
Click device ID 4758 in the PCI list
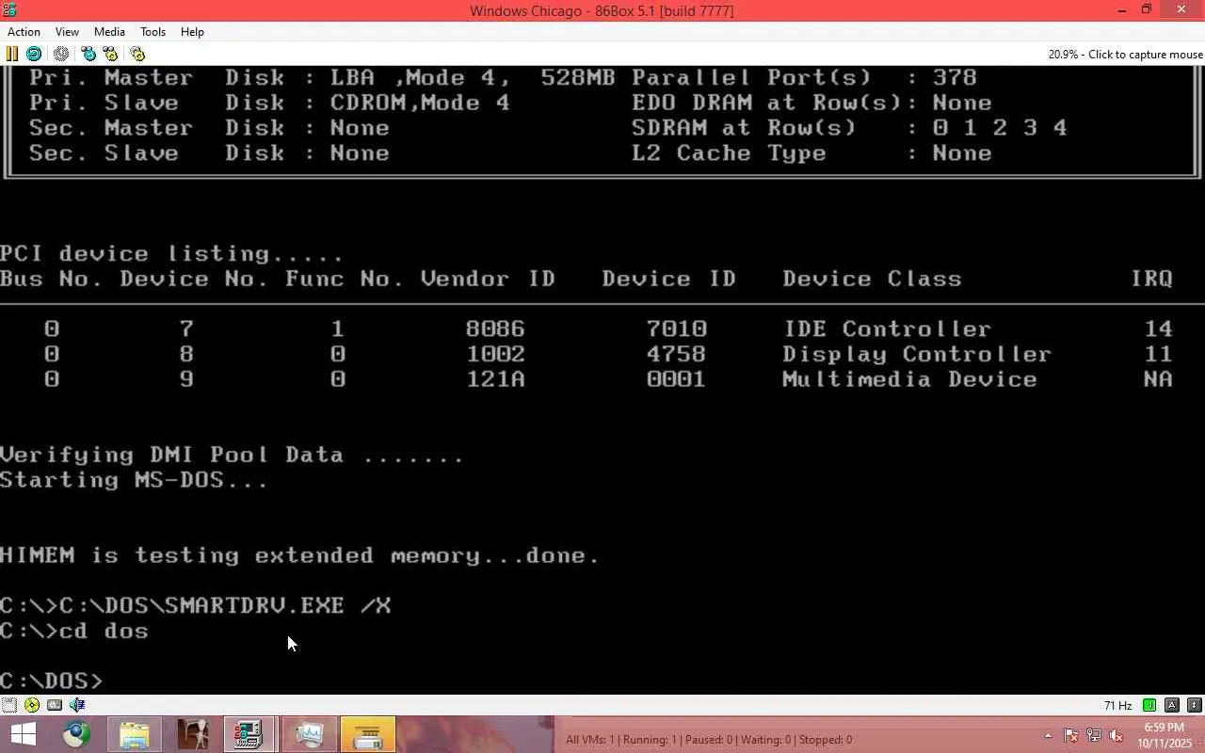676,355
